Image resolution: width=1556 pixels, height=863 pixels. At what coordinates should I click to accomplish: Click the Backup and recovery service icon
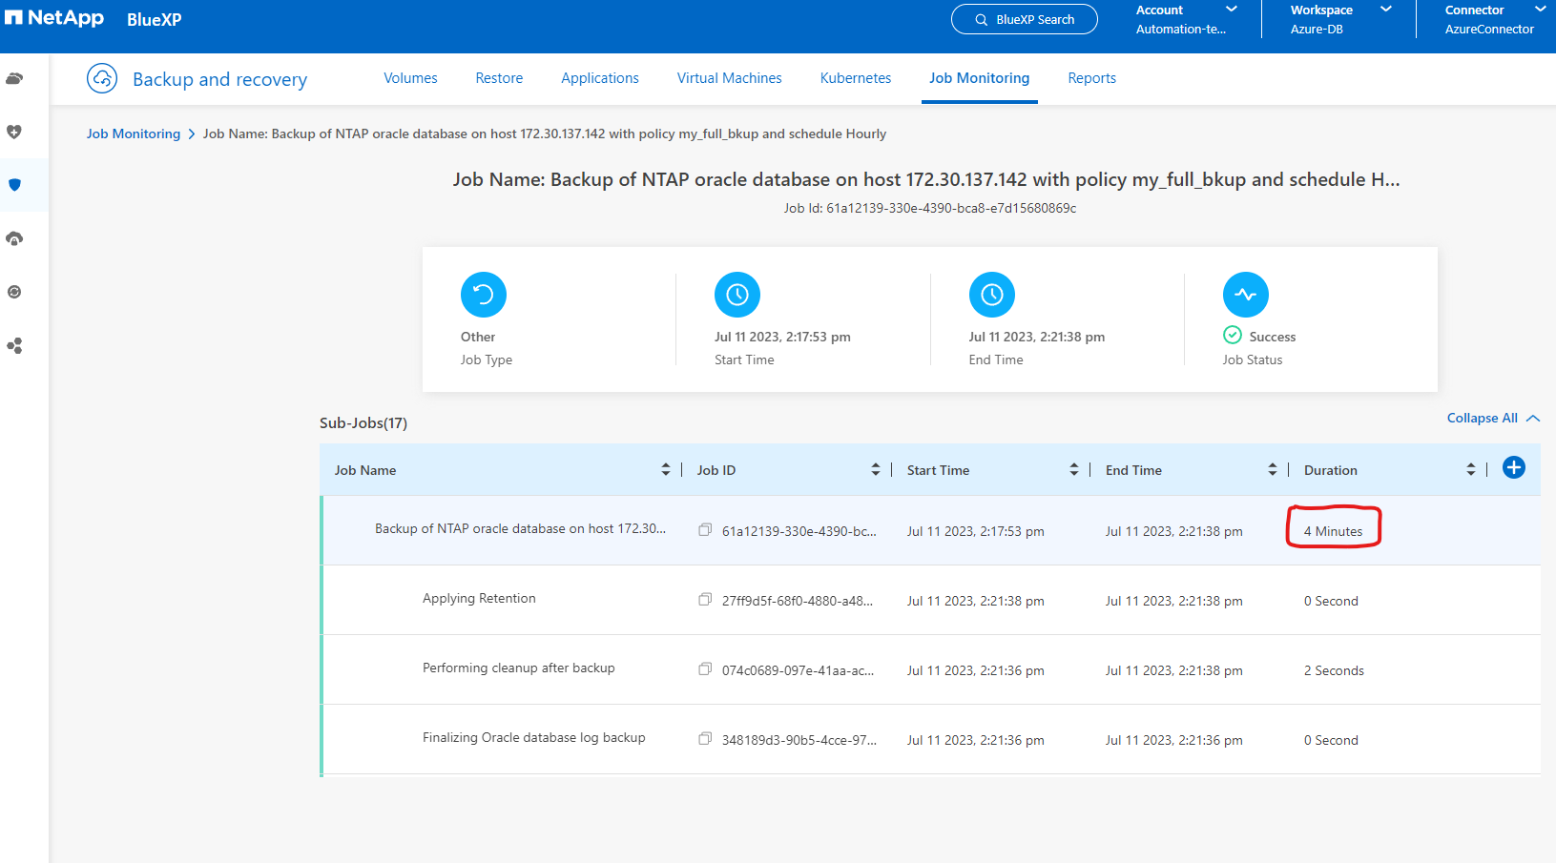(102, 78)
